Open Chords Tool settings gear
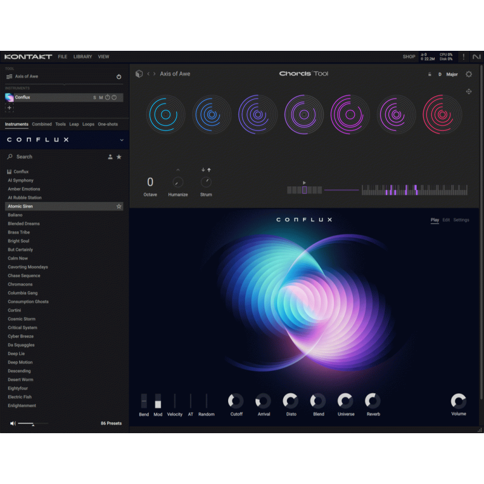The height and width of the screenshot is (484, 484). click(x=468, y=74)
